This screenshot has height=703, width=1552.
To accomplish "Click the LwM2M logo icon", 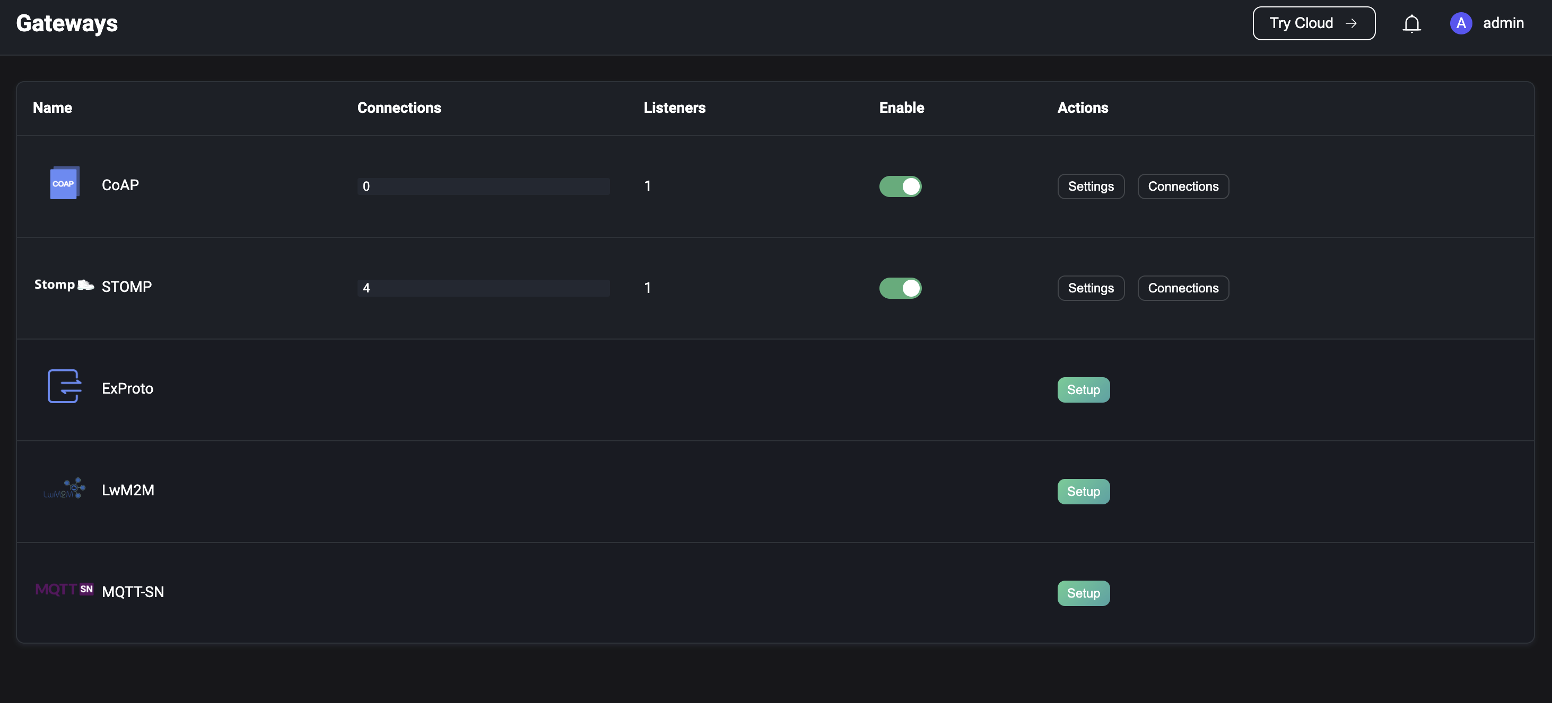I will click(64, 489).
